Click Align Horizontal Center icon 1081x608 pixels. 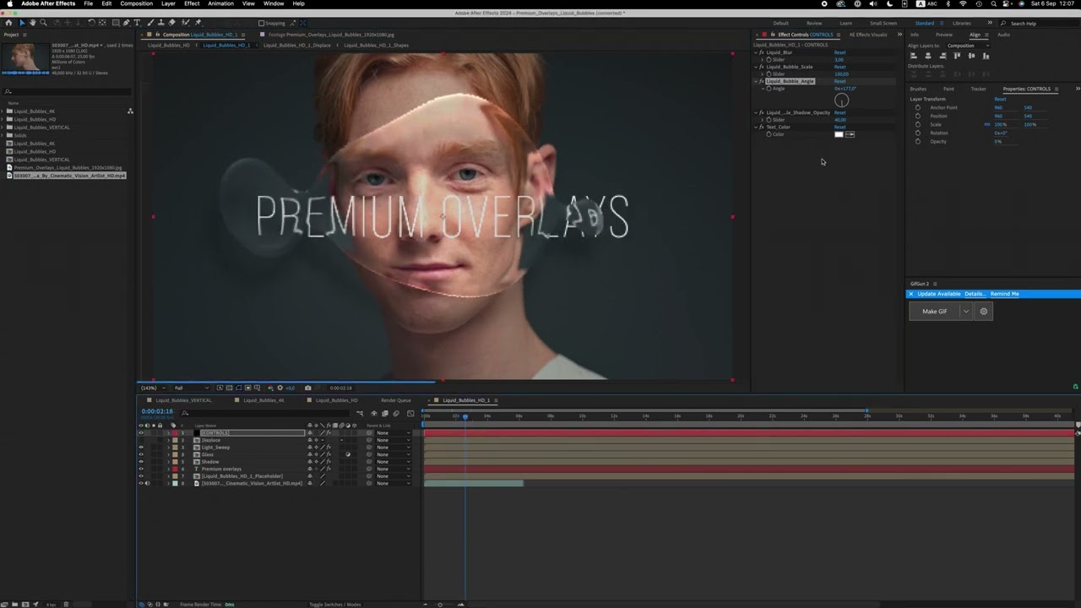point(928,56)
